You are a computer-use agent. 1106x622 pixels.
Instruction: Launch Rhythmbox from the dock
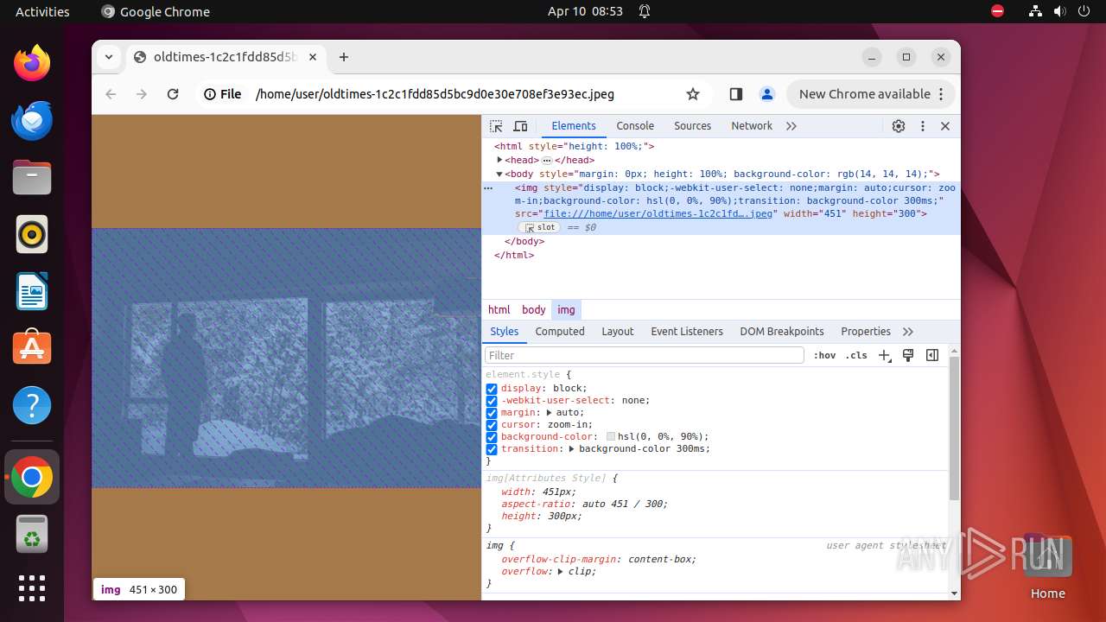(x=32, y=234)
